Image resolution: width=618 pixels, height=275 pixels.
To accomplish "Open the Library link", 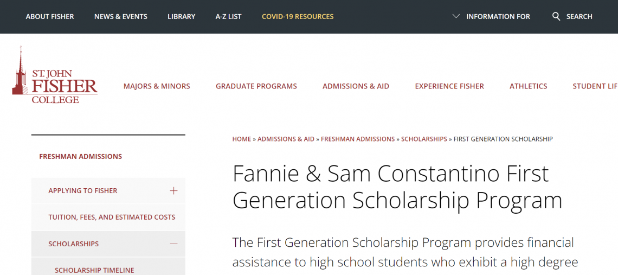I will tap(182, 16).
